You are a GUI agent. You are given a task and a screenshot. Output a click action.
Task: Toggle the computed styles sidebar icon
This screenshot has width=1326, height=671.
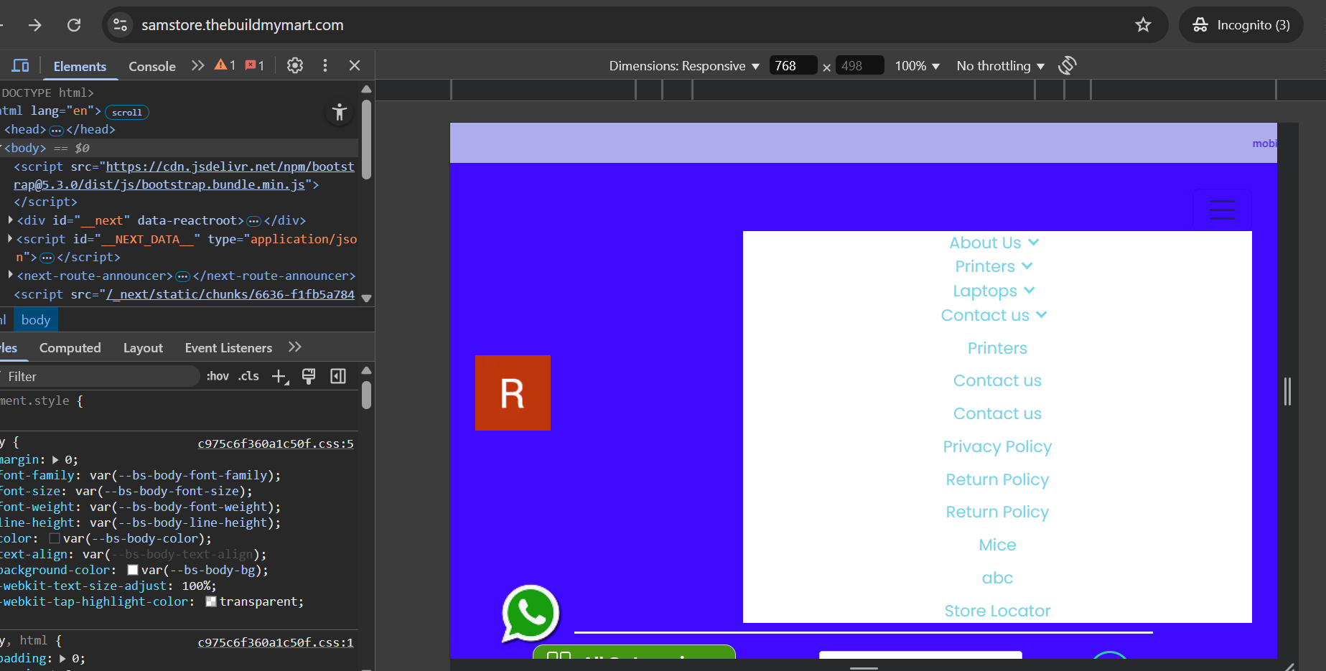(x=338, y=377)
